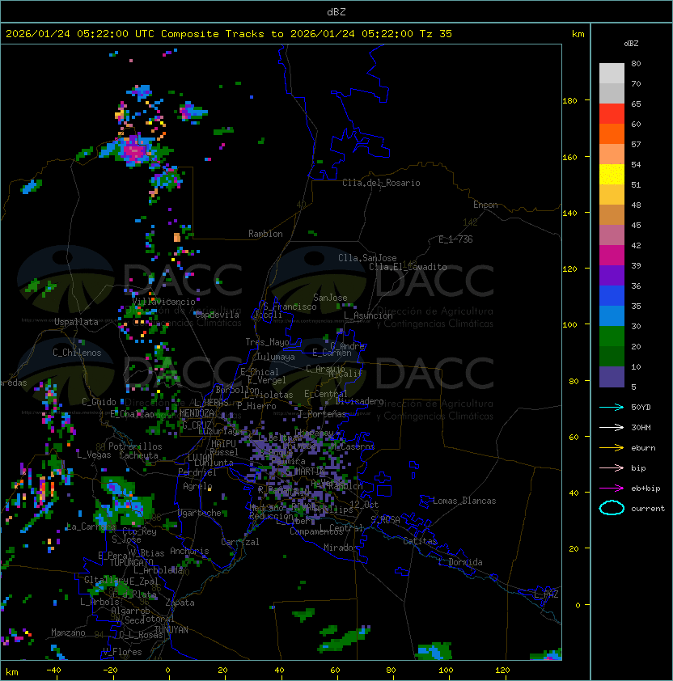
Task: Click the 'E_1-736' map label
Action: [x=455, y=239]
